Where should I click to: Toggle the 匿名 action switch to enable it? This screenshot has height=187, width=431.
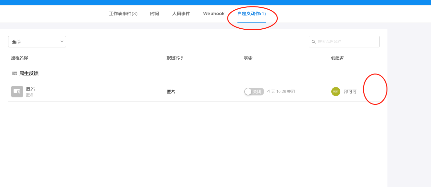(x=254, y=91)
